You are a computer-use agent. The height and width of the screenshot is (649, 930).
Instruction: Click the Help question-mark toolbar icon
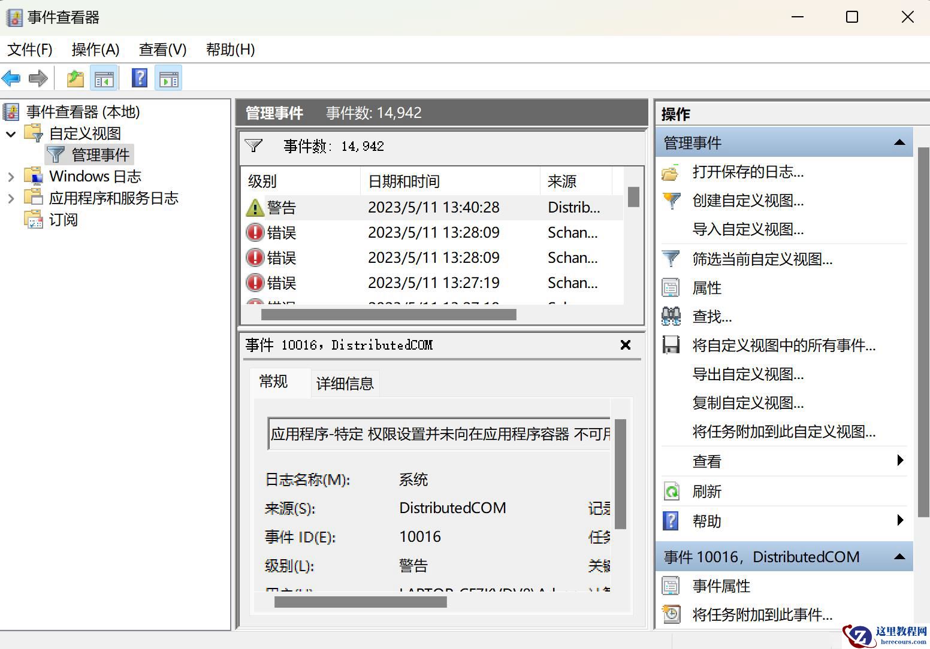point(139,78)
